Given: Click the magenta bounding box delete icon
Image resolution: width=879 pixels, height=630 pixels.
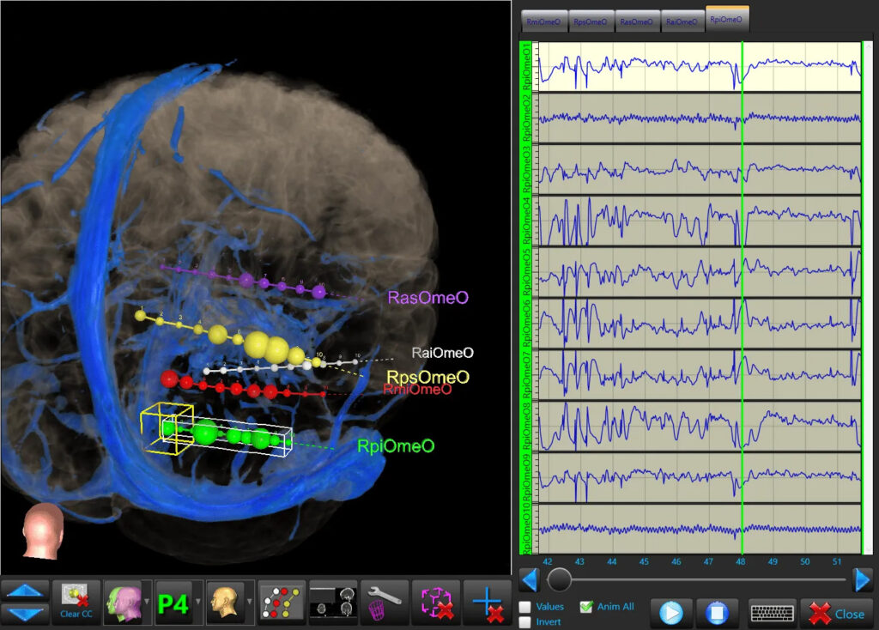Looking at the screenshot, I should pyautogui.click(x=436, y=601).
